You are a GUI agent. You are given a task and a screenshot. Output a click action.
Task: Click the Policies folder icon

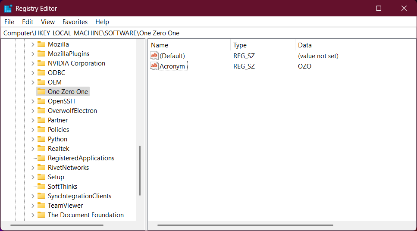coord(41,130)
